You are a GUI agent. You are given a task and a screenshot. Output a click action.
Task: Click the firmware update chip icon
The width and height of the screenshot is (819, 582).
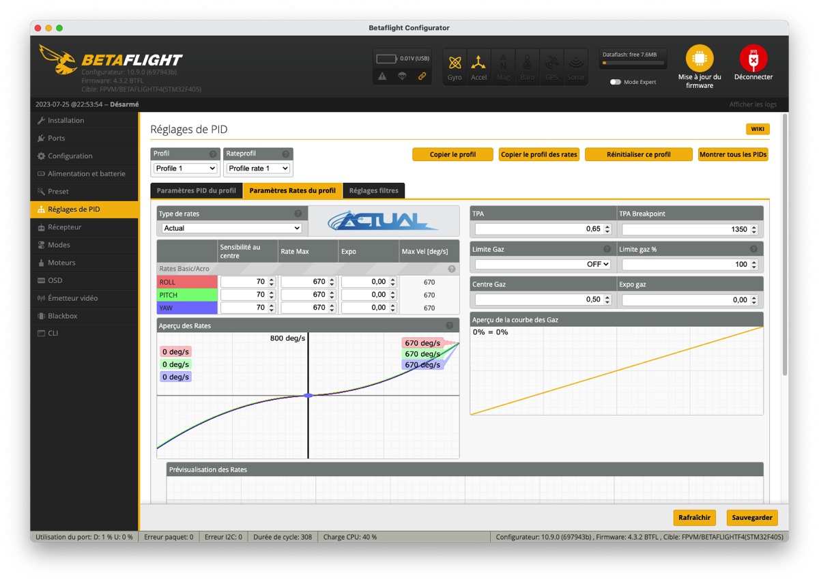(x=700, y=59)
